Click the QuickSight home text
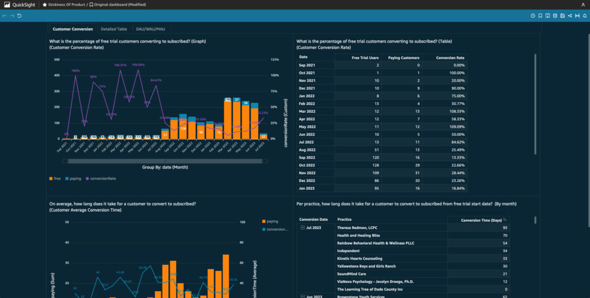 click(x=24, y=5)
